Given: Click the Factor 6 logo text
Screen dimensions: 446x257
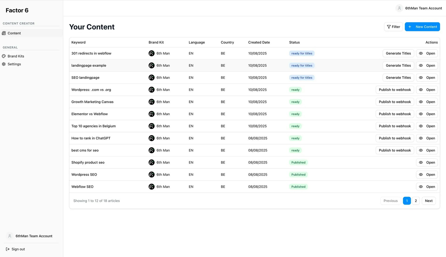Looking at the screenshot, I should (x=17, y=10).
